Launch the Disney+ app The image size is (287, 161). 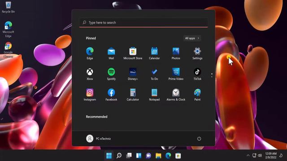(133, 74)
